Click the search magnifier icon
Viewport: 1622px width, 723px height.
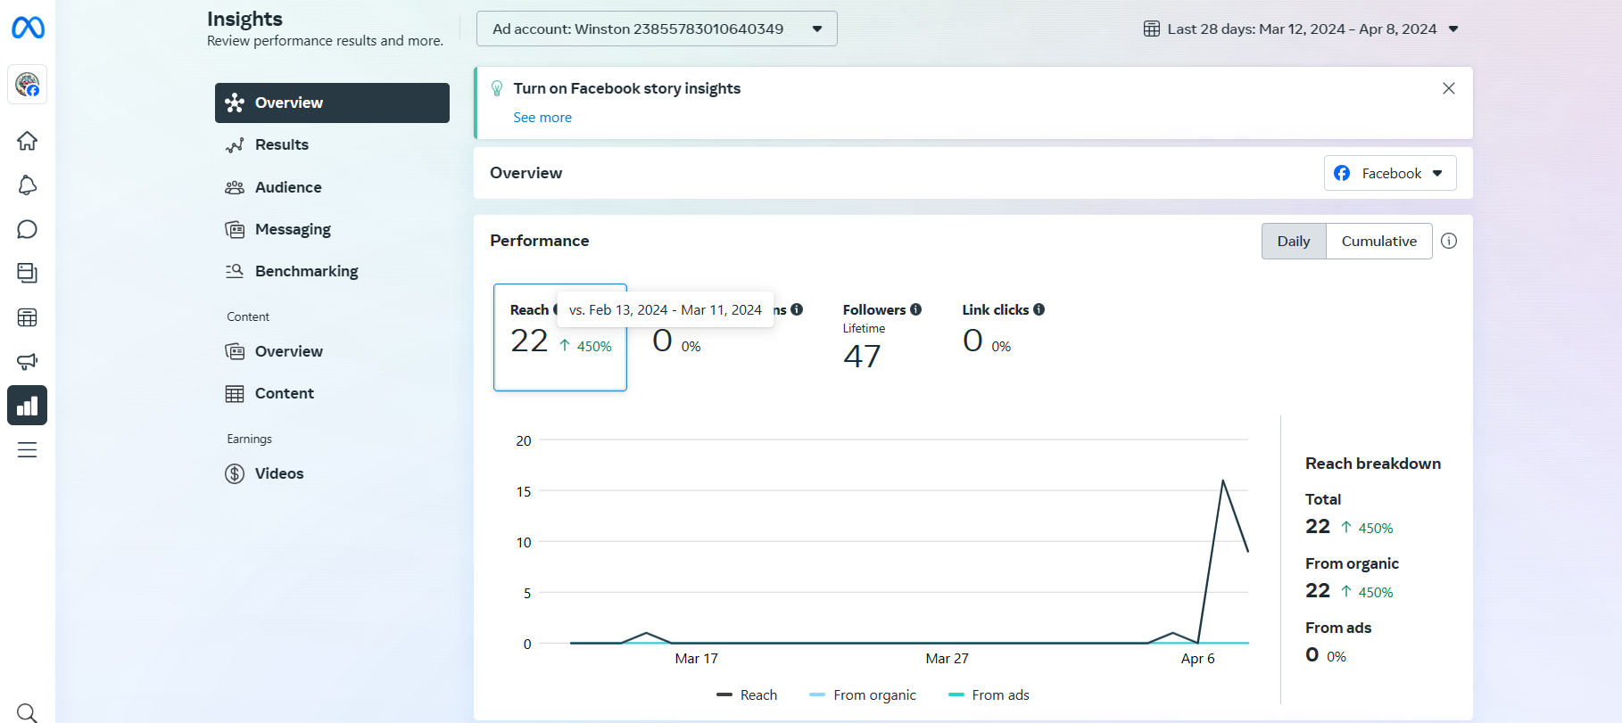pos(28,712)
